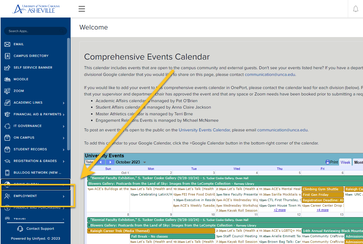This screenshot has height=244, width=363.
Task: Click the notification bell icon
Action: tap(355, 9)
